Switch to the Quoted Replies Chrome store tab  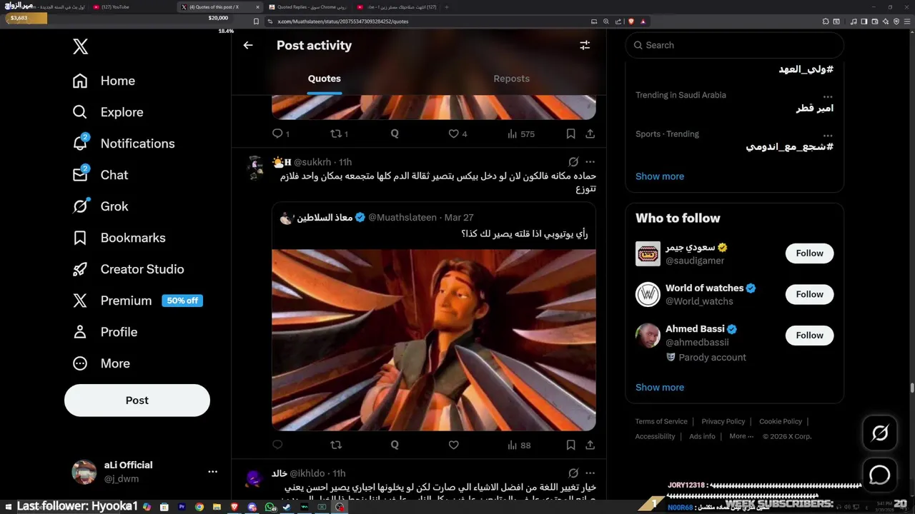[x=307, y=7]
